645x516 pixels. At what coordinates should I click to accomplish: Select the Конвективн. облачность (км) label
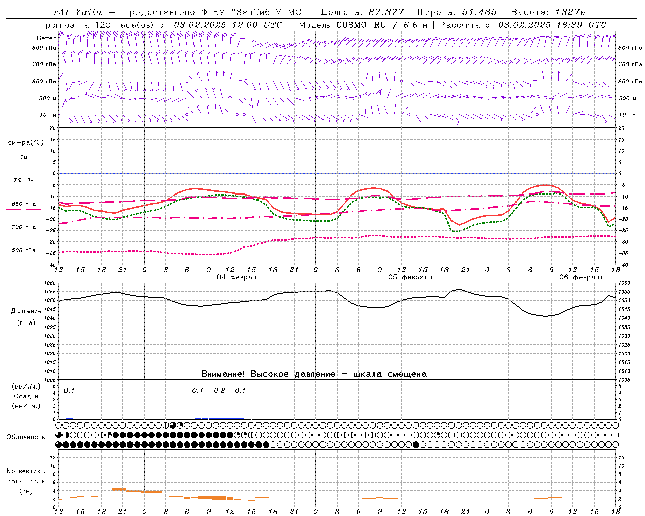tap(26, 481)
